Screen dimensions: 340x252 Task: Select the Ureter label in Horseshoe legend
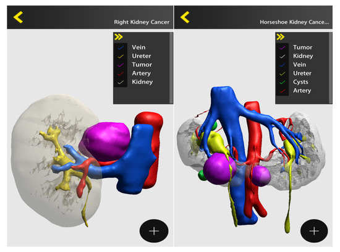302,73
